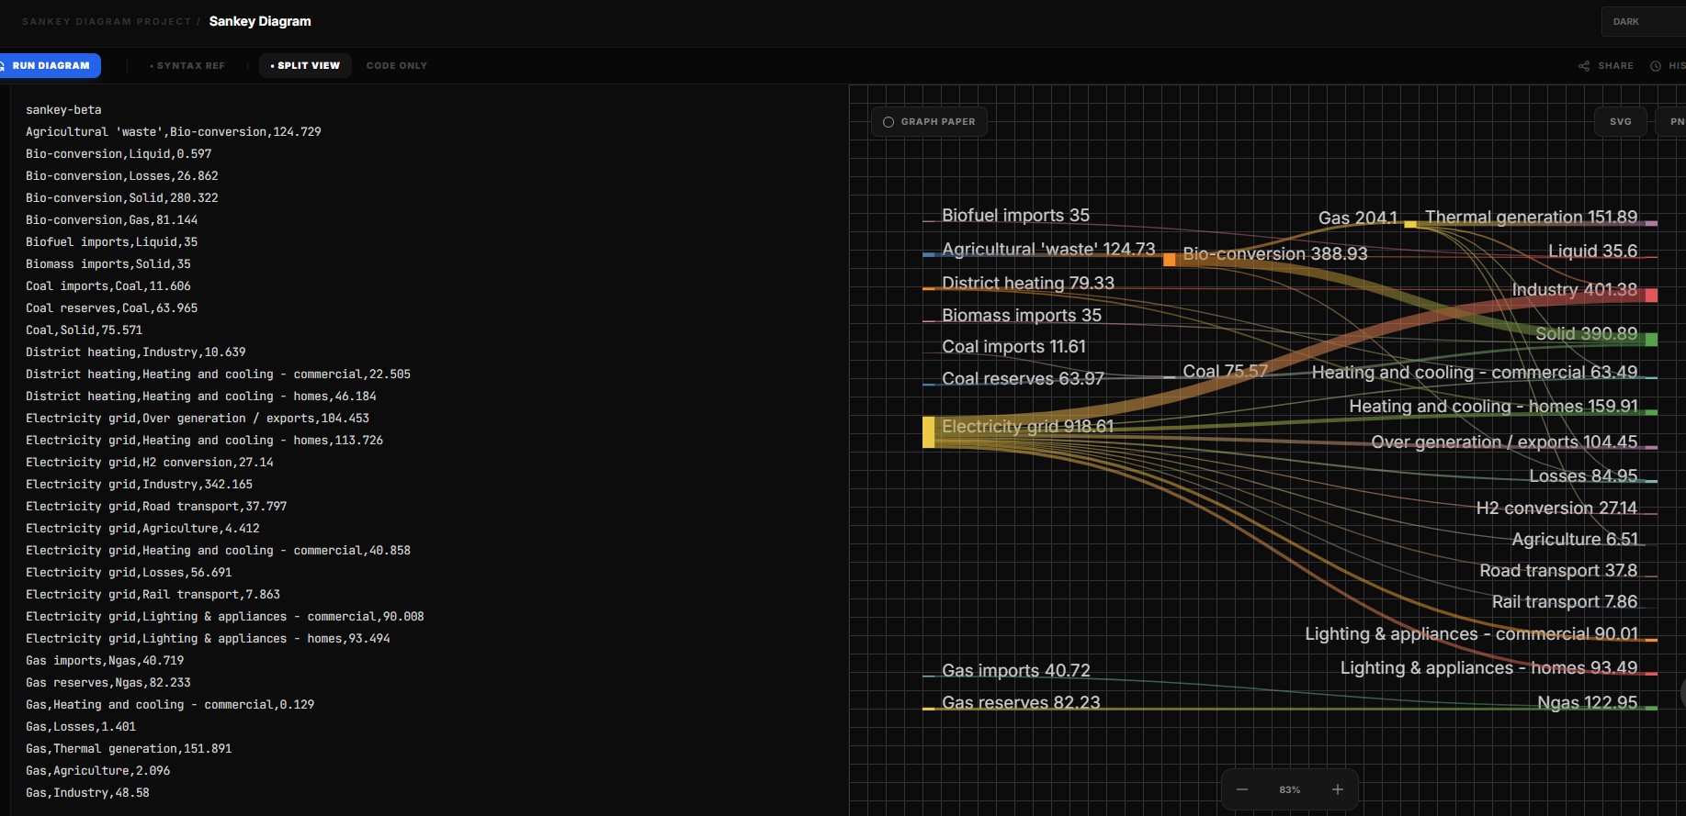Viewport: 1686px width, 816px height.
Task: Click the orange Bio-conversion node
Action: point(1169,260)
